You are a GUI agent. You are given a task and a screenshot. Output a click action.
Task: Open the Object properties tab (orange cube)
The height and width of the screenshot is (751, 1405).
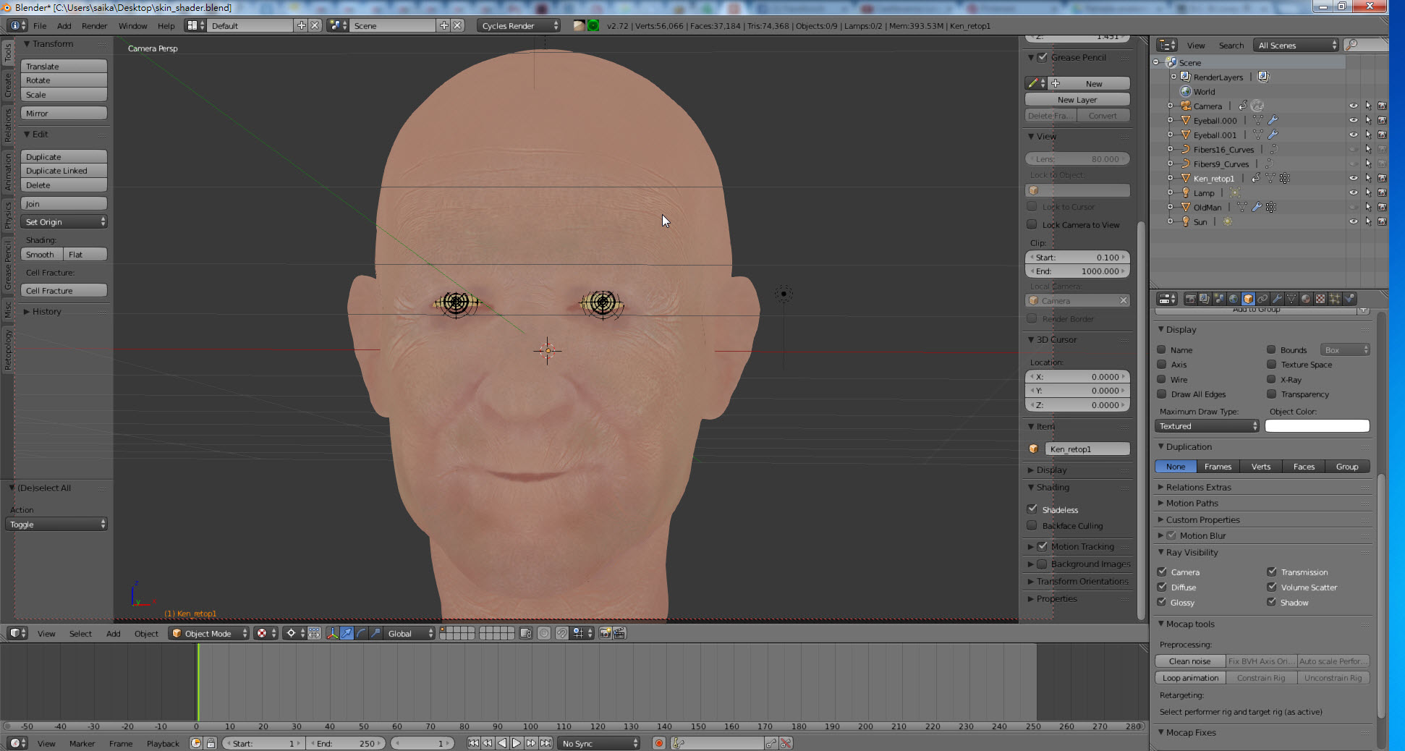1249,299
